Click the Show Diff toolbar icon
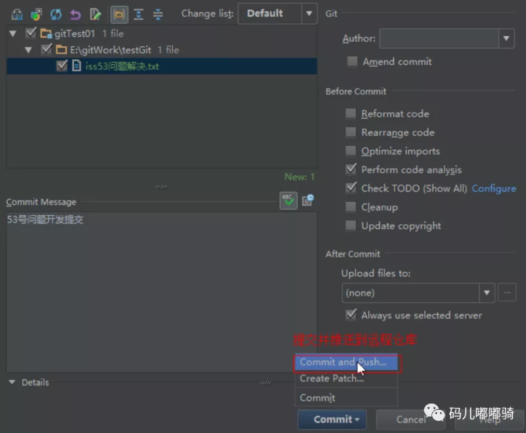The image size is (526, 433). 17,14
